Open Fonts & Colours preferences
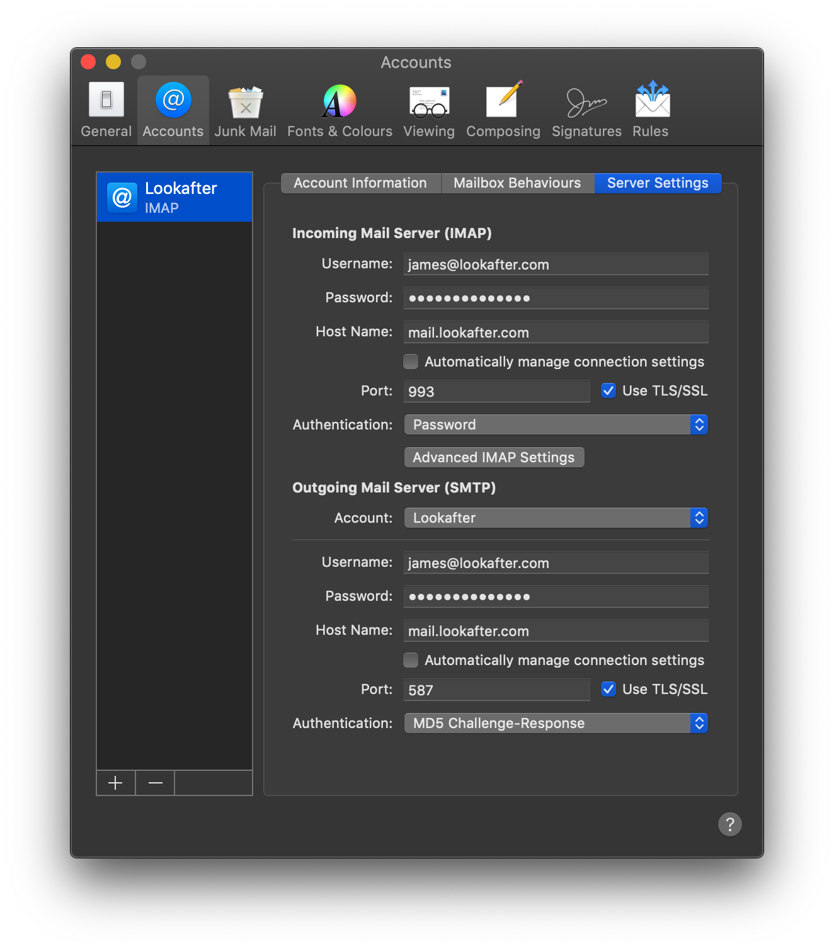The image size is (834, 951). click(340, 110)
